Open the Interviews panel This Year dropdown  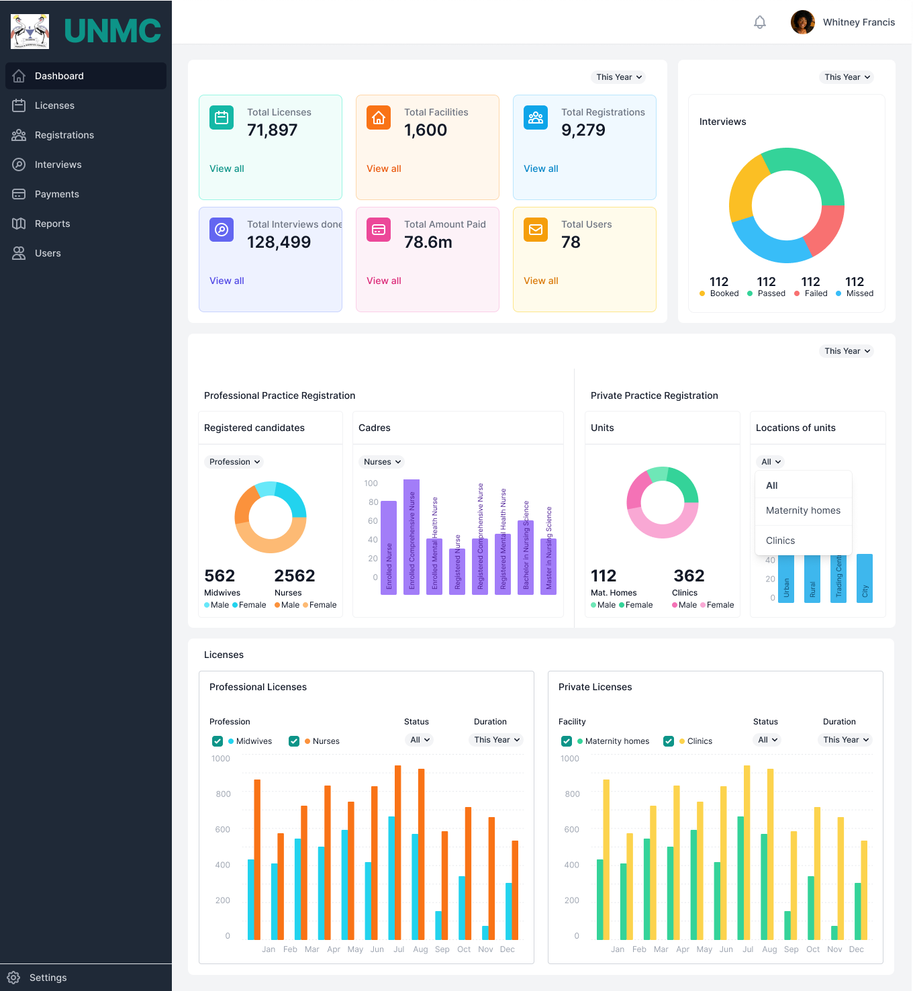coord(847,77)
